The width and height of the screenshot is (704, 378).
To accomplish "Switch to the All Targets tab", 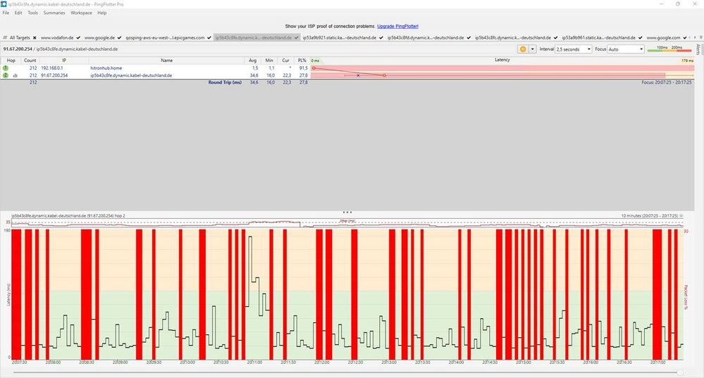I will click(20, 38).
